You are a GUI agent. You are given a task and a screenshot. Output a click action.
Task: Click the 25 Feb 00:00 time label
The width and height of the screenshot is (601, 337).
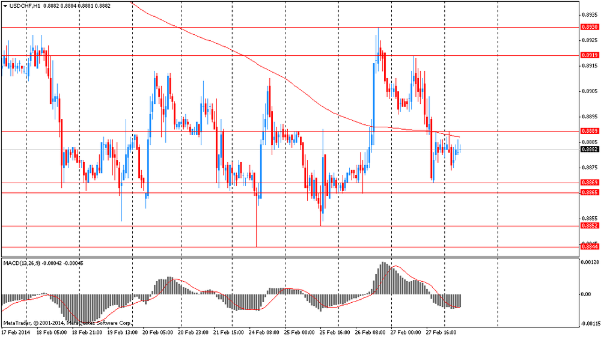pos(299,332)
